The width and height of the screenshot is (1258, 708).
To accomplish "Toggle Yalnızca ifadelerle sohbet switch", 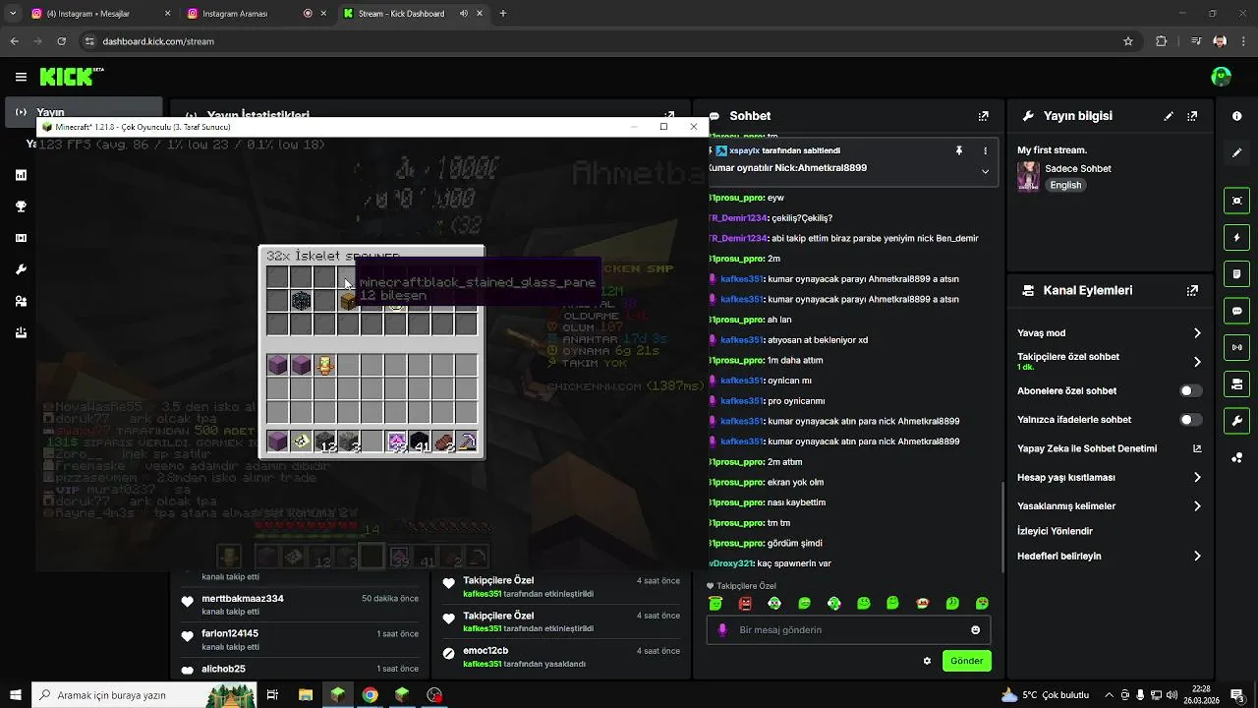I will (1190, 420).
